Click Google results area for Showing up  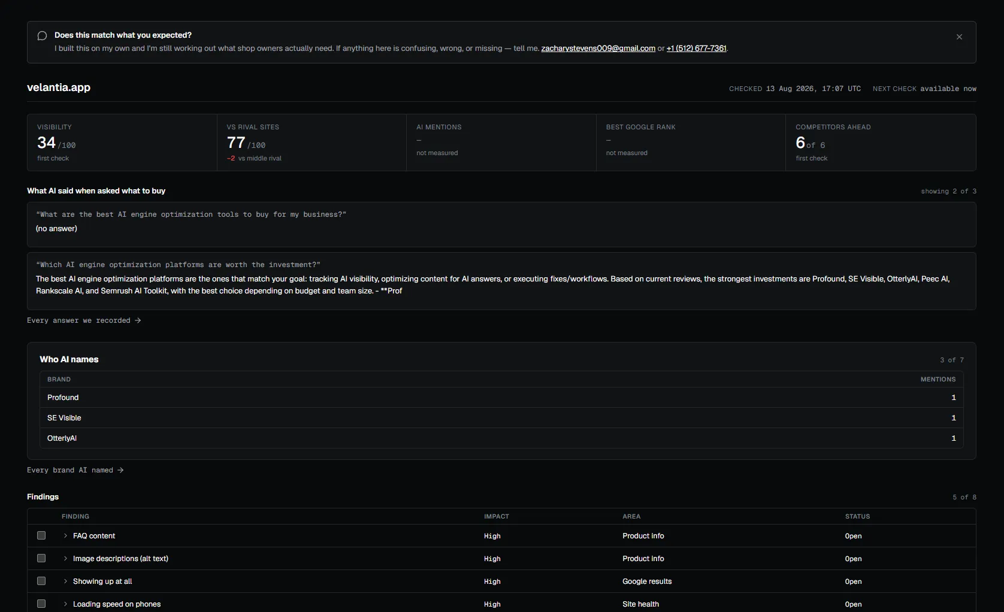647,581
